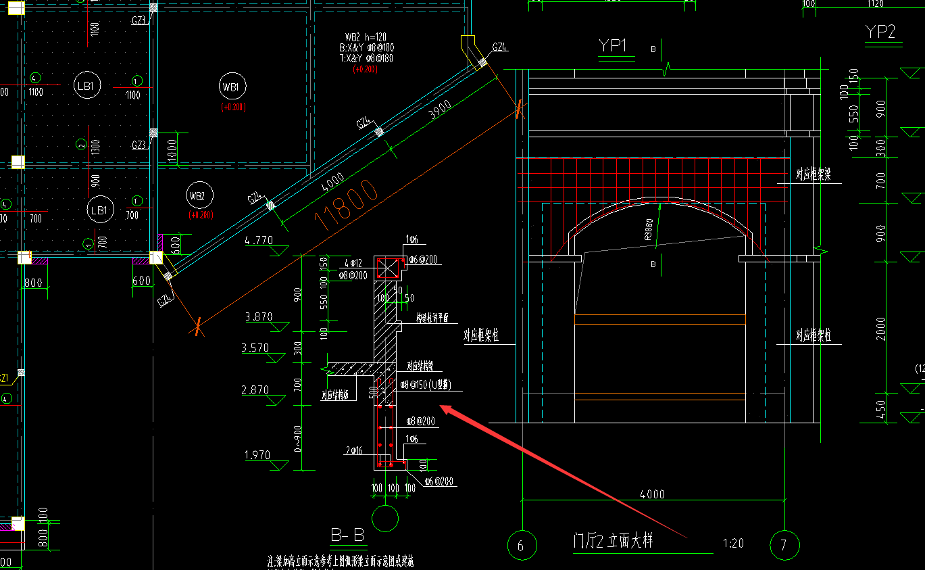Click the 500 vertical dimension inside section B-B
Screen dimensions: 925x570
(373, 393)
